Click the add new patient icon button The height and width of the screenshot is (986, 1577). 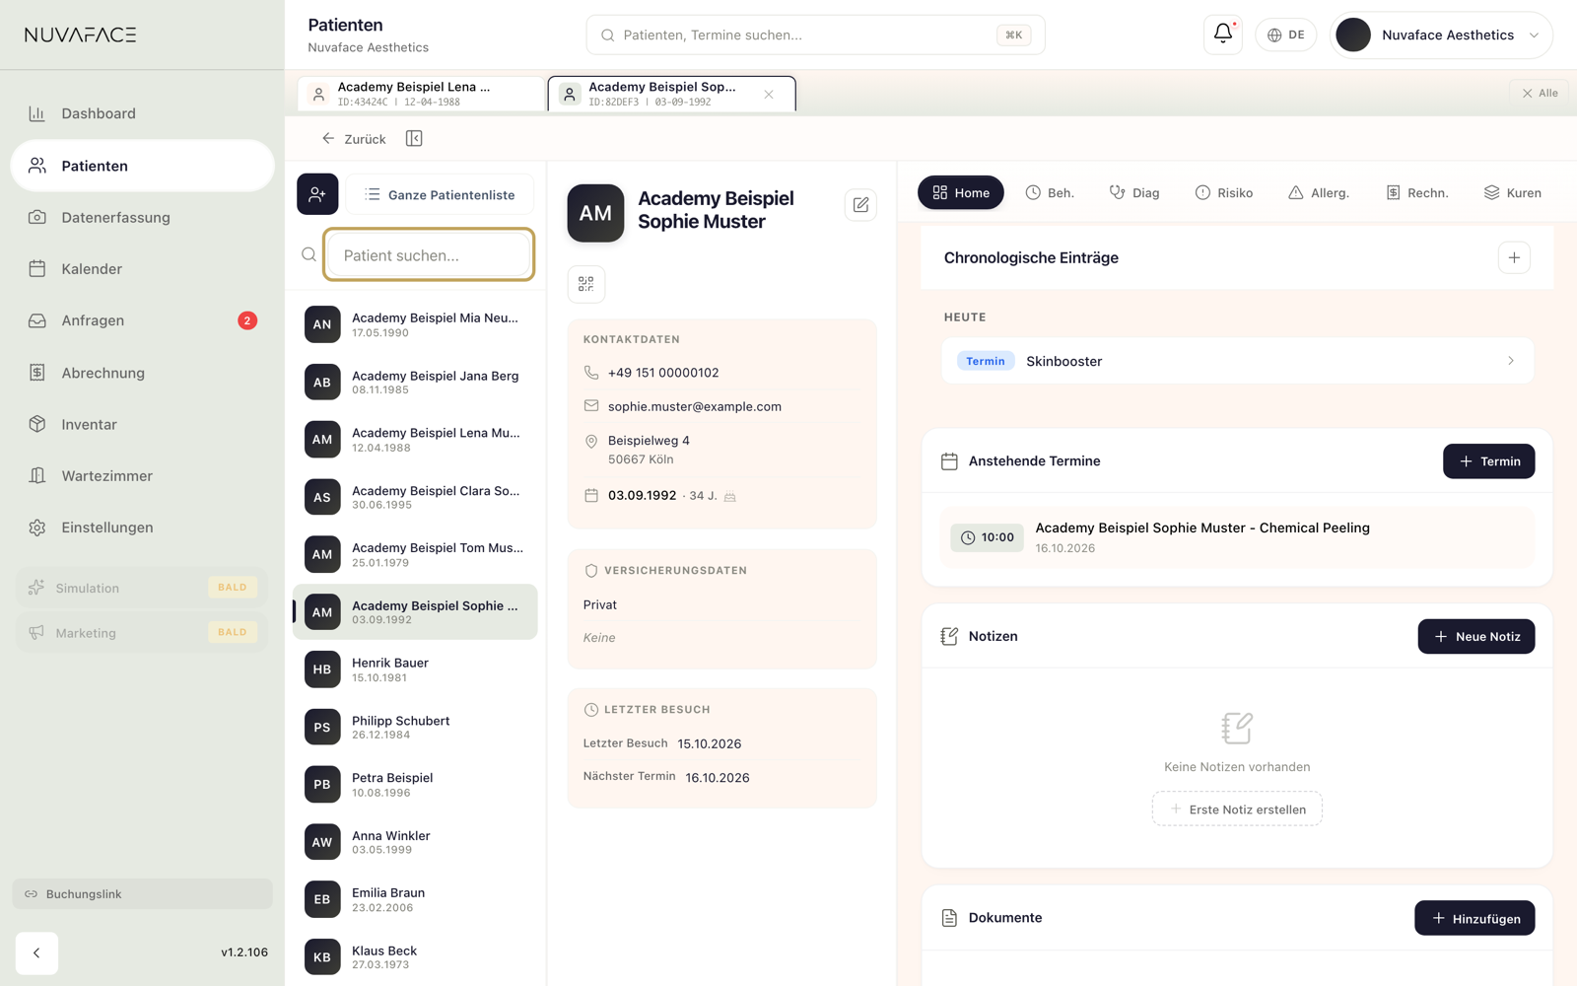[x=317, y=194]
